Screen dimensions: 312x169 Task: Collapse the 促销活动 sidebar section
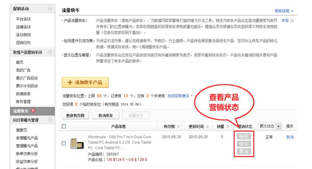(x=50, y=9)
